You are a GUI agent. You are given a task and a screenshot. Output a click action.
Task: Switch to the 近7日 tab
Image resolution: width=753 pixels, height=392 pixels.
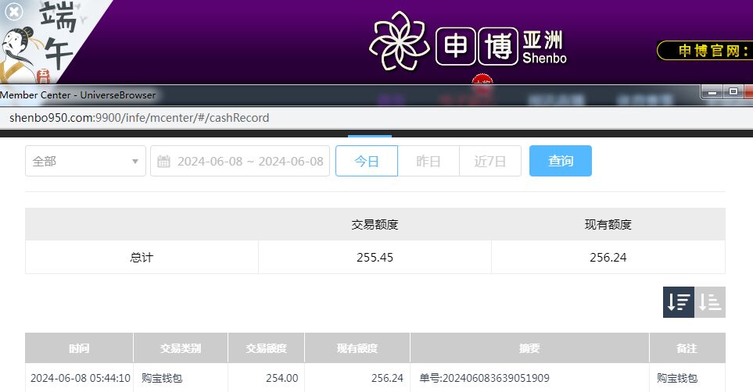(489, 162)
